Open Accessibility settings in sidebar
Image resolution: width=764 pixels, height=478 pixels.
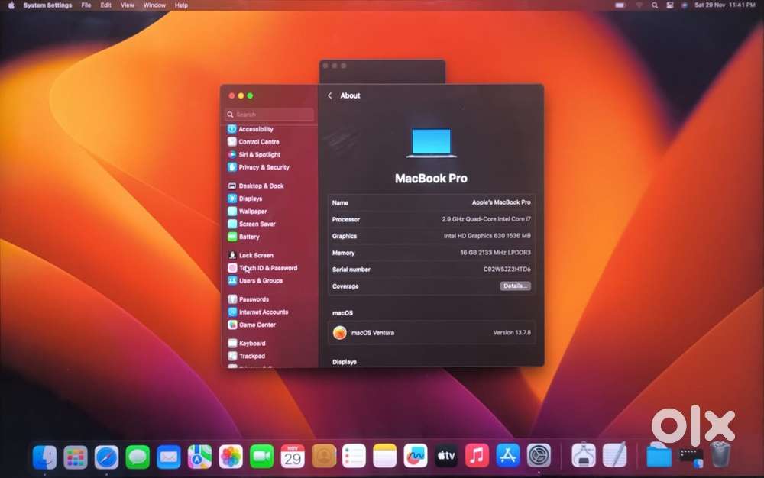255,129
